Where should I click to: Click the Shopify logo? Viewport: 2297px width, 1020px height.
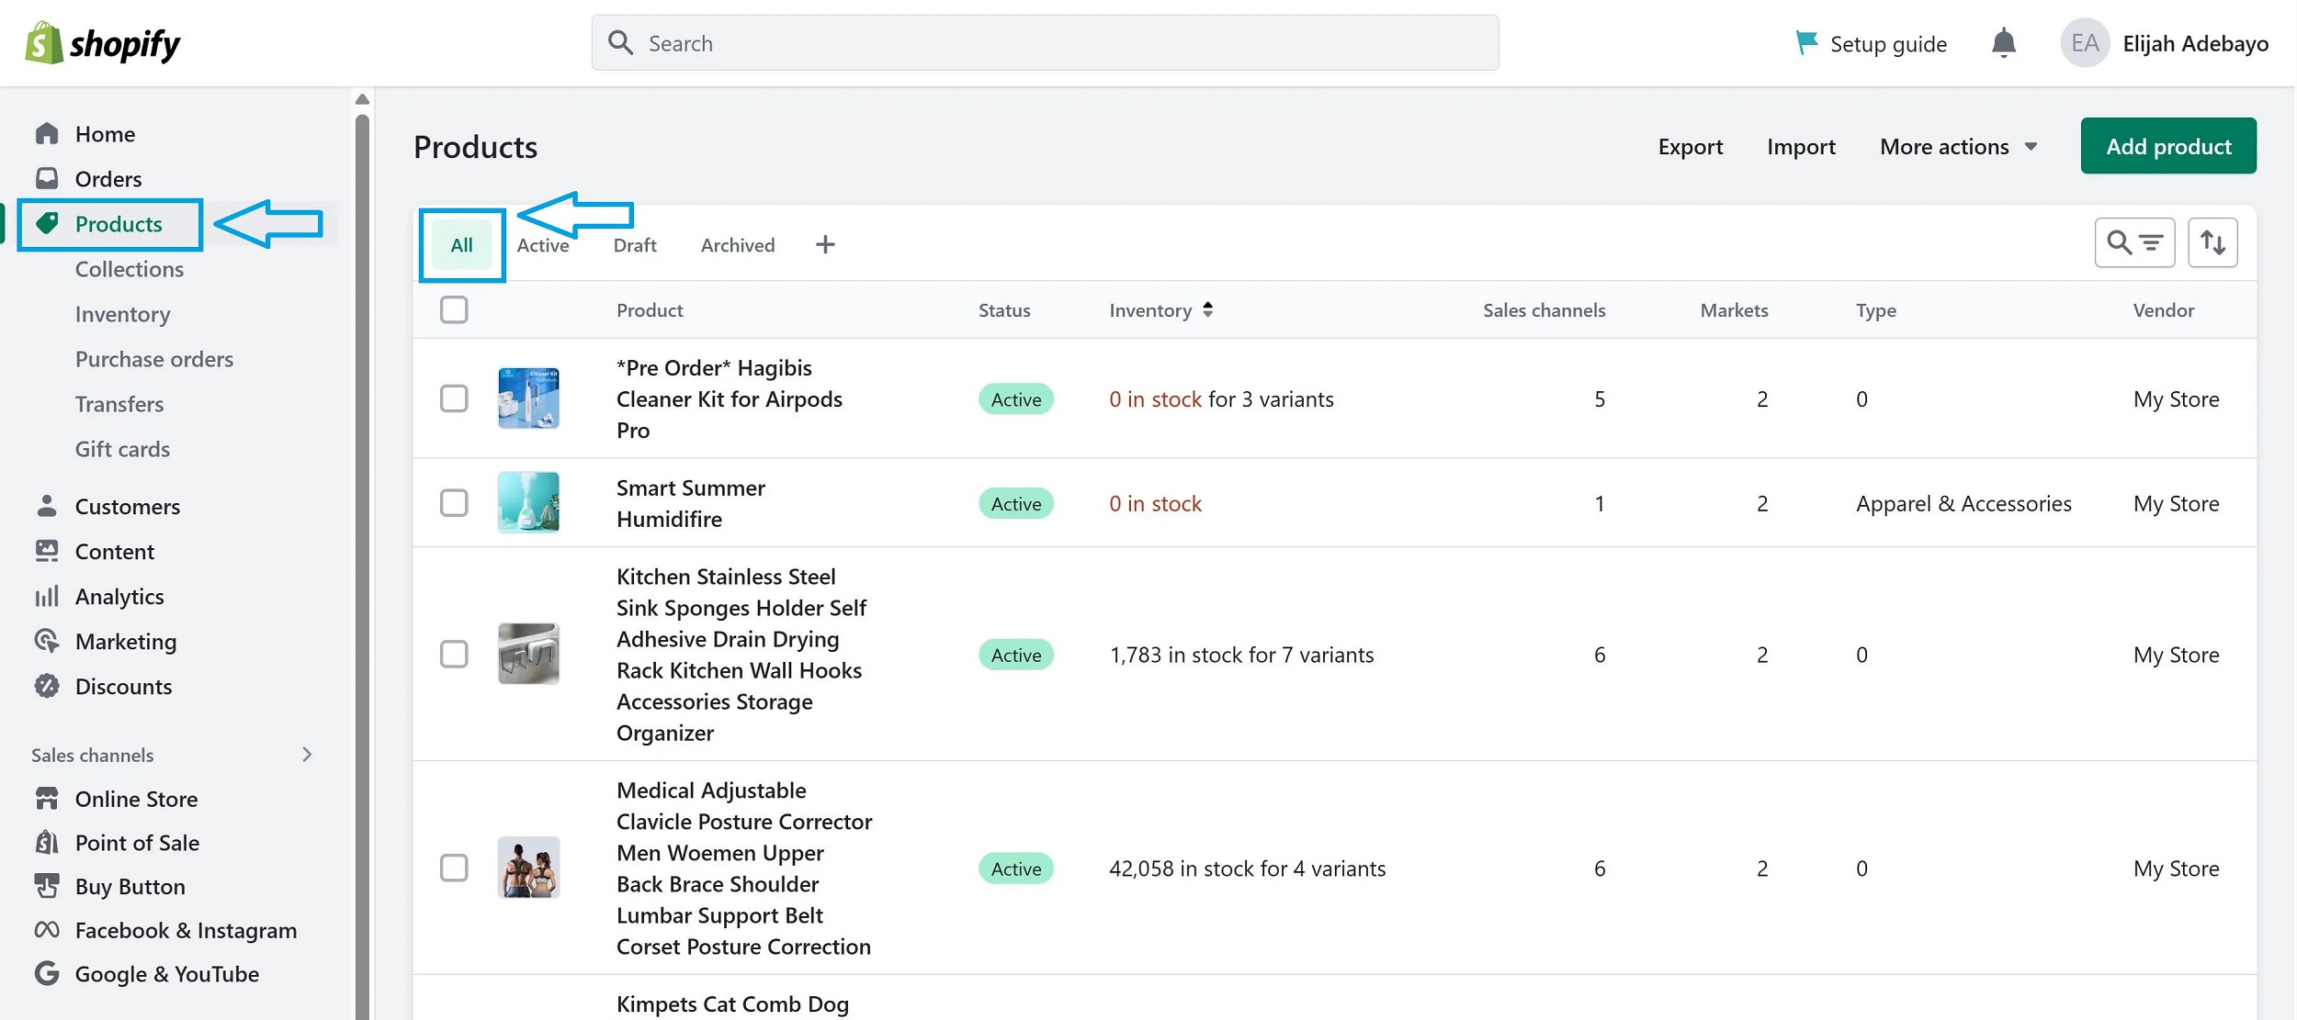[102, 43]
